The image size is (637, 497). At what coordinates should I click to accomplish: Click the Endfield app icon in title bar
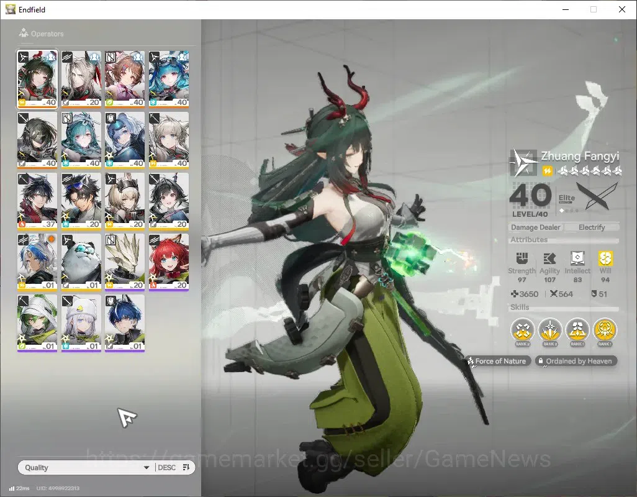pyautogui.click(x=10, y=9)
